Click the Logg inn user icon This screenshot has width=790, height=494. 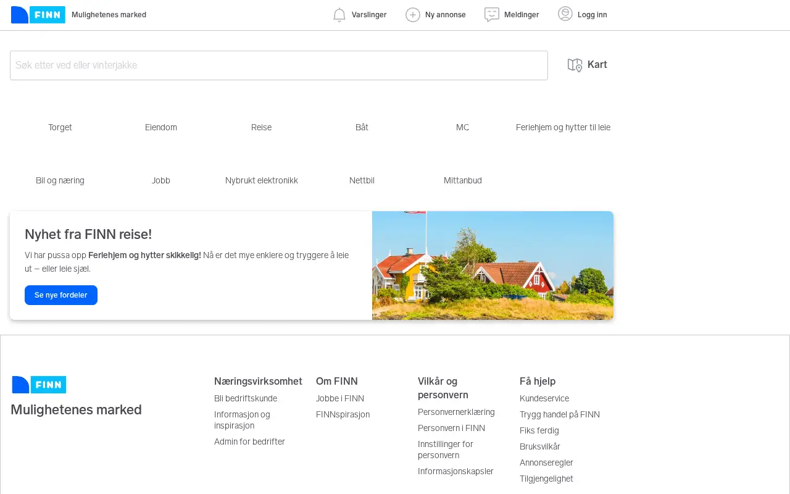point(565,14)
